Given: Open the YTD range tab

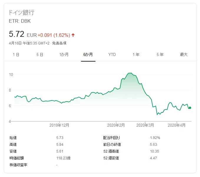Looking at the screenshot, I should pos(112,54).
